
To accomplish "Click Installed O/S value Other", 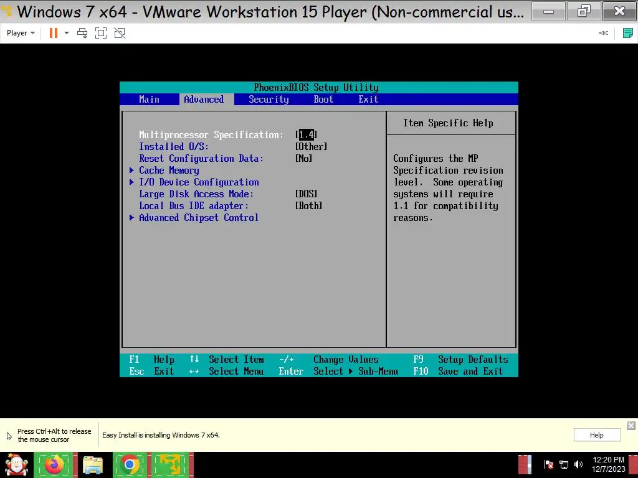I will 312,146.
